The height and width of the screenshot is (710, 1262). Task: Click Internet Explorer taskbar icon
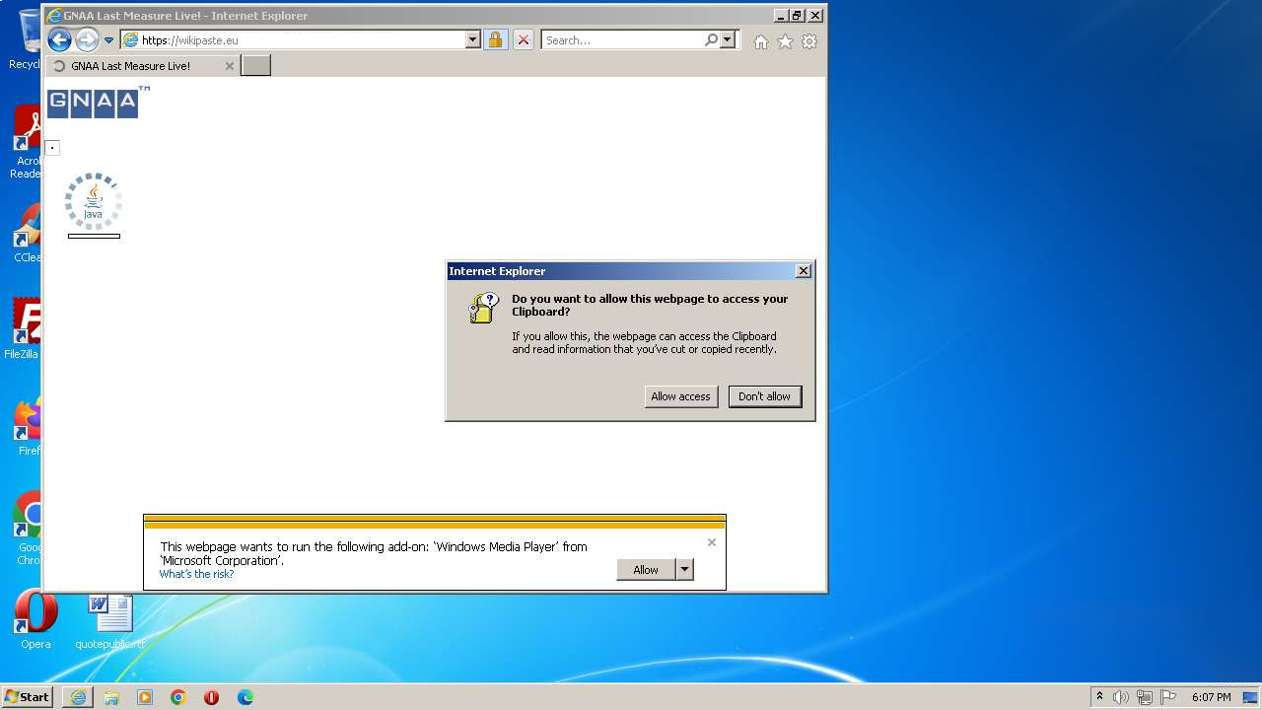click(x=78, y=697)
